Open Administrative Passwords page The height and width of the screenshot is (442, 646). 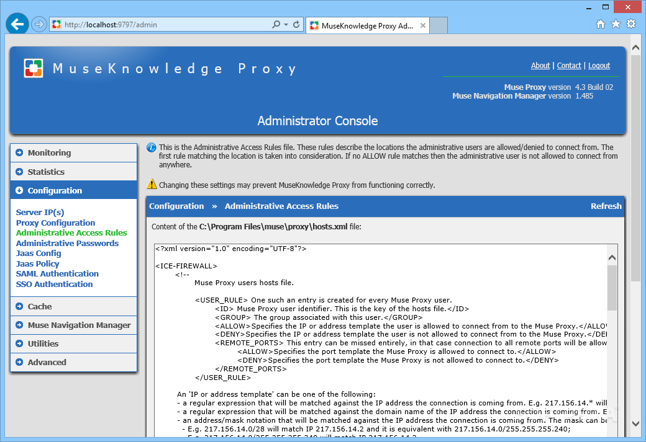(x=67, y=244)
